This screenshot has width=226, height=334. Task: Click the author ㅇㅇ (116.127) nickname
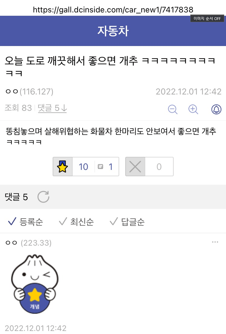29,91
